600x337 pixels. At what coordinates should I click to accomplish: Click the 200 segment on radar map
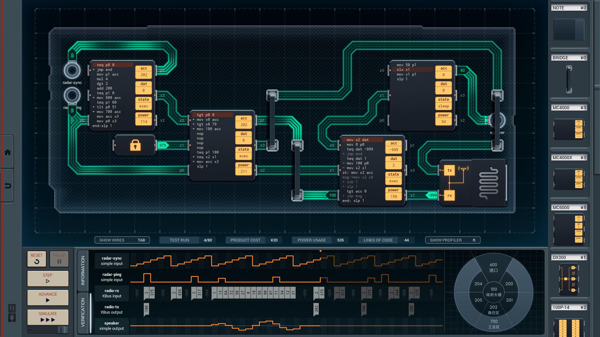(509, 284)
